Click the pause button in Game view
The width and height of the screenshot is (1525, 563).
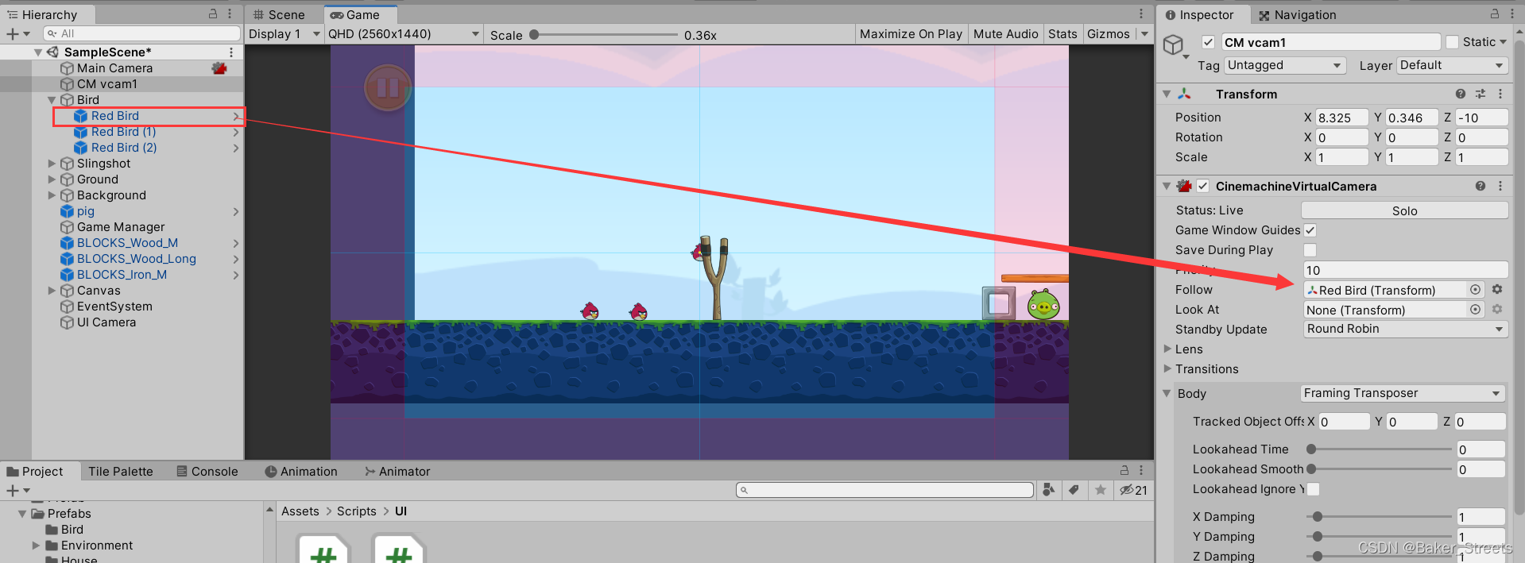coord(388,87)
